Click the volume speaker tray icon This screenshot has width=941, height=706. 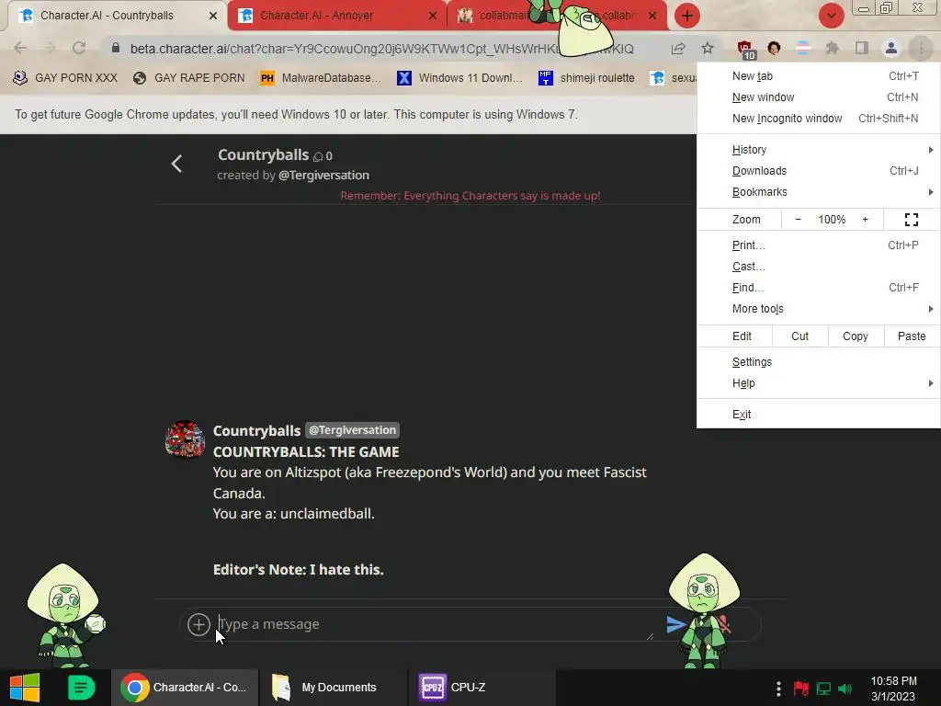(845, 689)
